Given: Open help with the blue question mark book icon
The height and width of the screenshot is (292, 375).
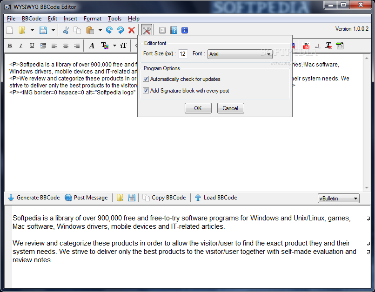Looking at the screenshot, I should pyautogui.click(x=174, y=30).
